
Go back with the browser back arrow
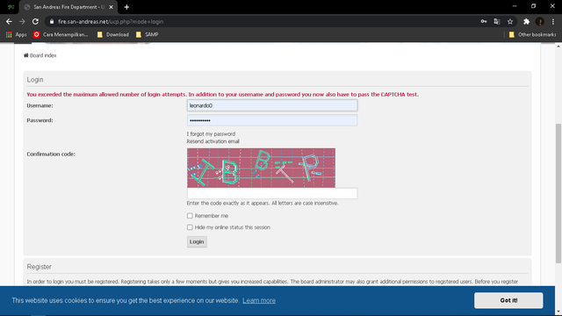point(9,21)
